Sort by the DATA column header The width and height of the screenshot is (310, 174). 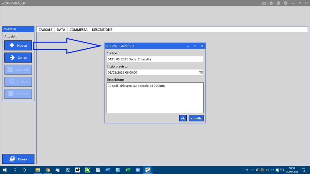point(61,30)
